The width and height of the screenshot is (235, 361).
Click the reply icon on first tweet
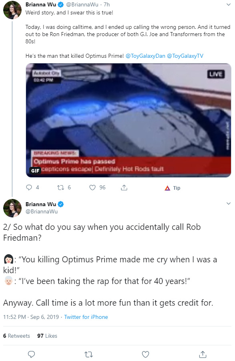(x=29, y=187)
